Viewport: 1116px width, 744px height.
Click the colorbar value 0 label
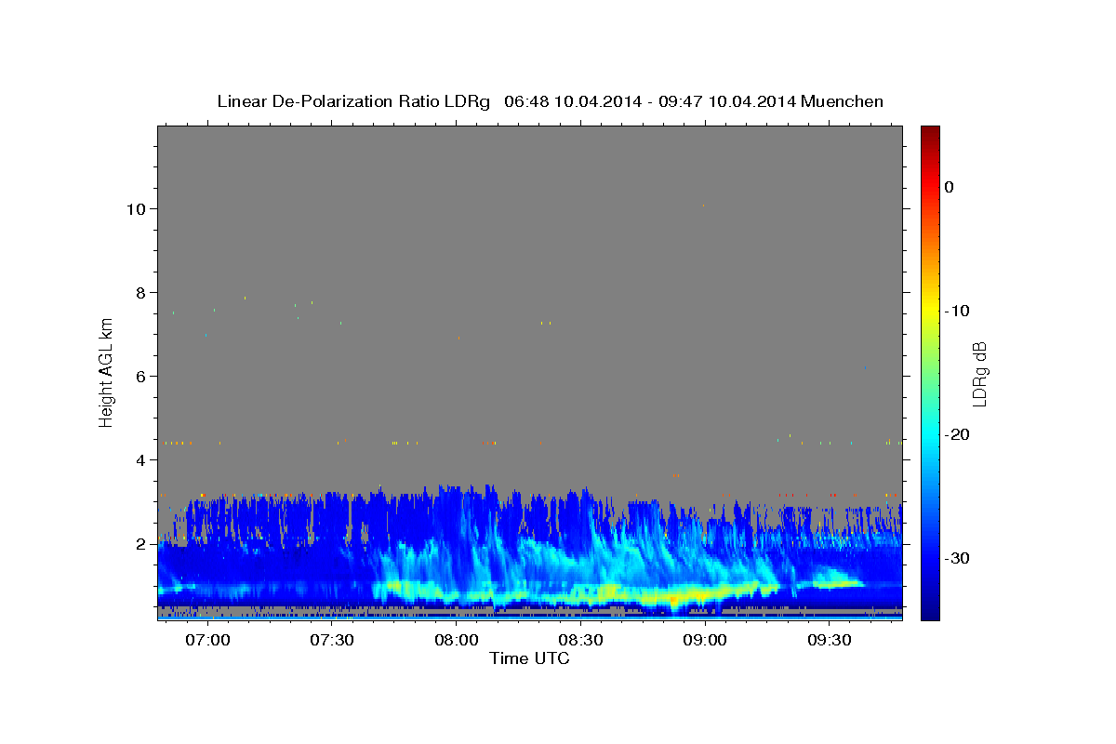pos(949,187)
